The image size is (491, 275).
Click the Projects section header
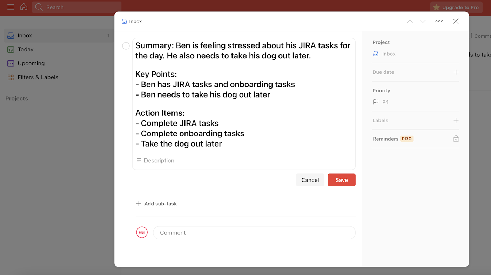click(16, 99)
